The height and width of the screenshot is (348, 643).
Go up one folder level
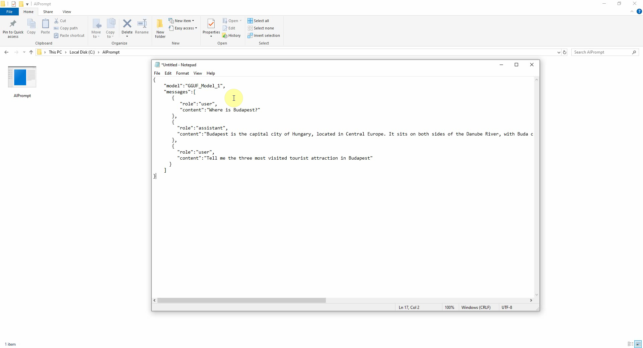coord(31,52)
